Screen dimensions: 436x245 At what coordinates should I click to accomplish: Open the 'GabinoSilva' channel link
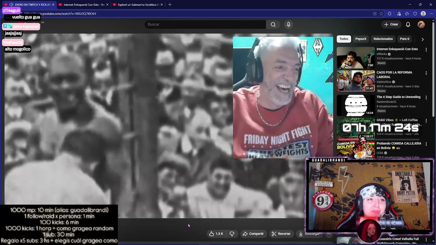tap(384, 82)
